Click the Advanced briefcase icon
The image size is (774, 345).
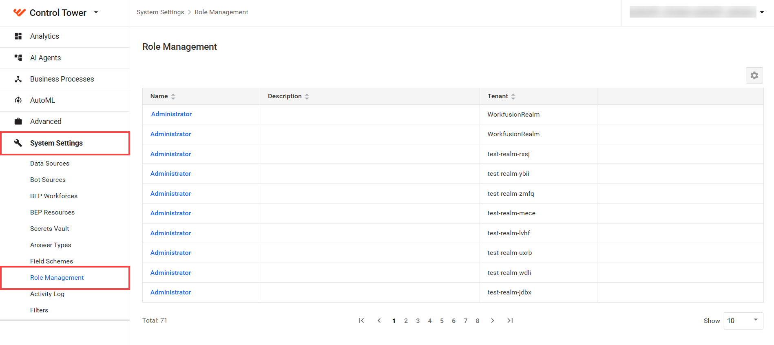(x=18, y=122)
